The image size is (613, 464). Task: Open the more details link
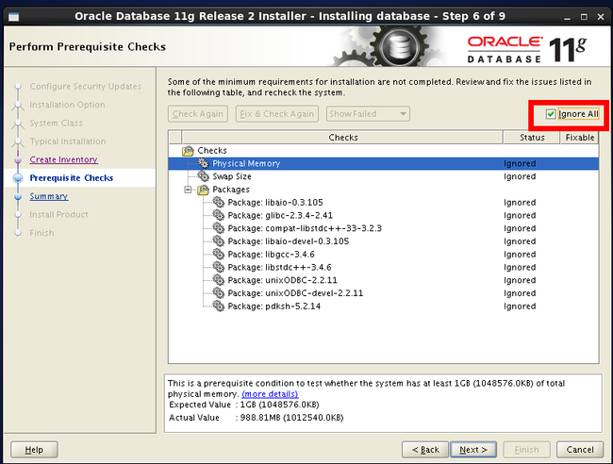click(x=270, y=394)
